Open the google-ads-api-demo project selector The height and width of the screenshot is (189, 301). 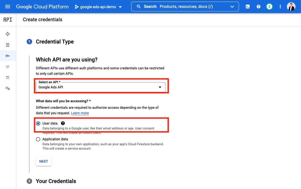coord(98,7)
